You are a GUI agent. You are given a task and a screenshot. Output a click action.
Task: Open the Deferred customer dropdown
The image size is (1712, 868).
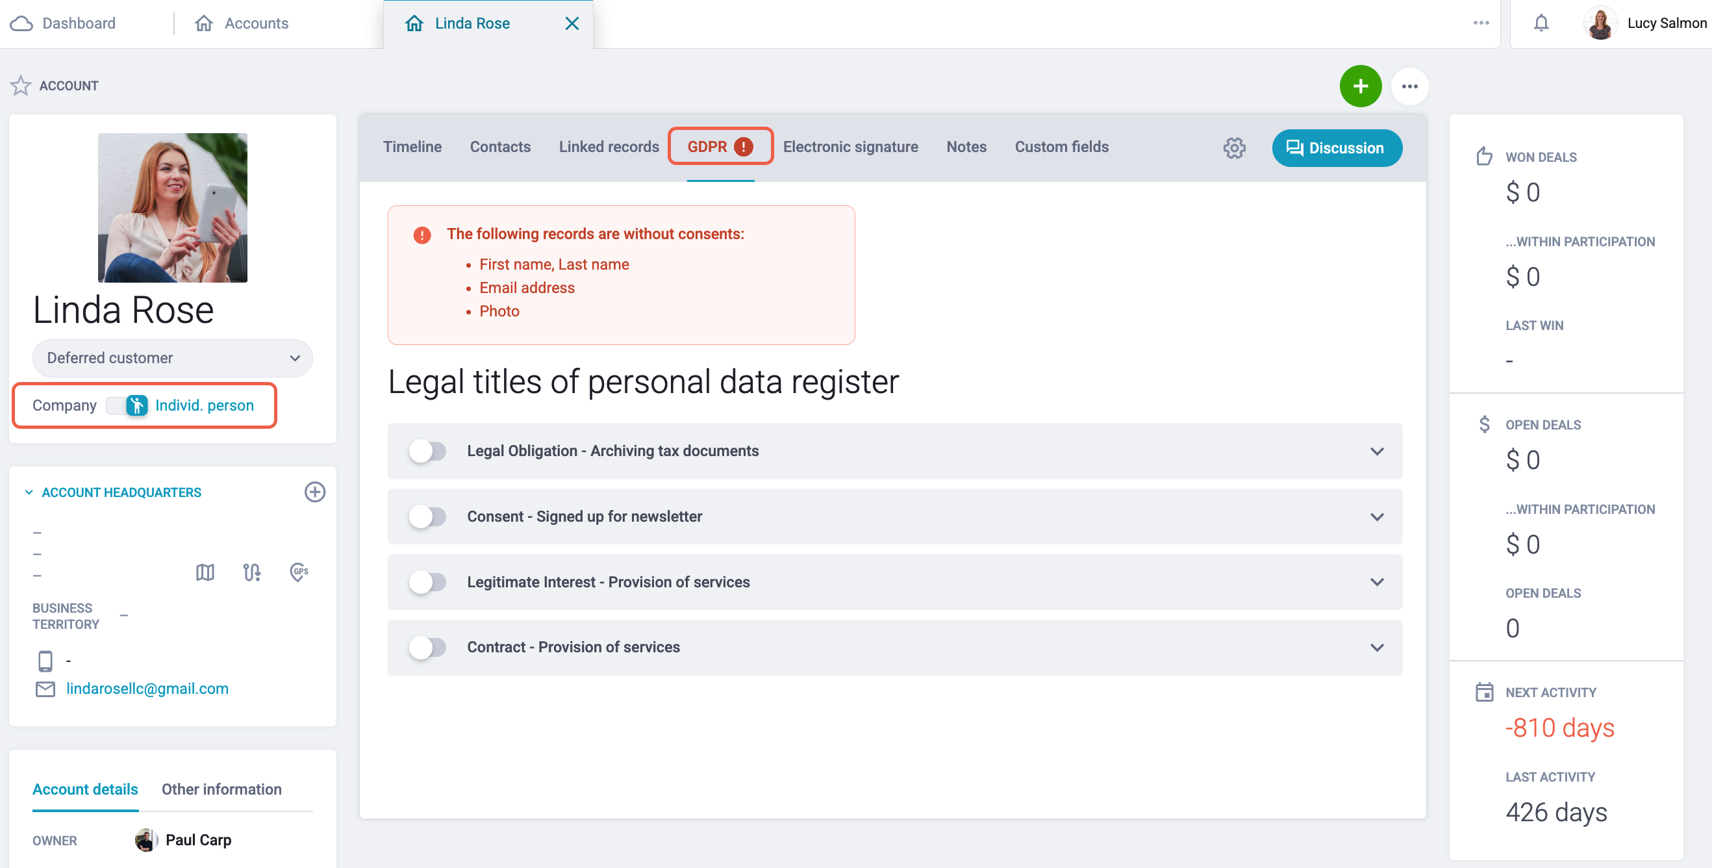(172, 358)
